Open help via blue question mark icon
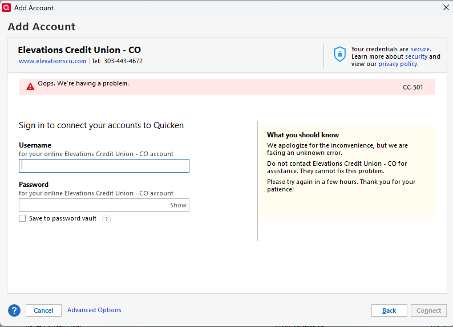 14,310
